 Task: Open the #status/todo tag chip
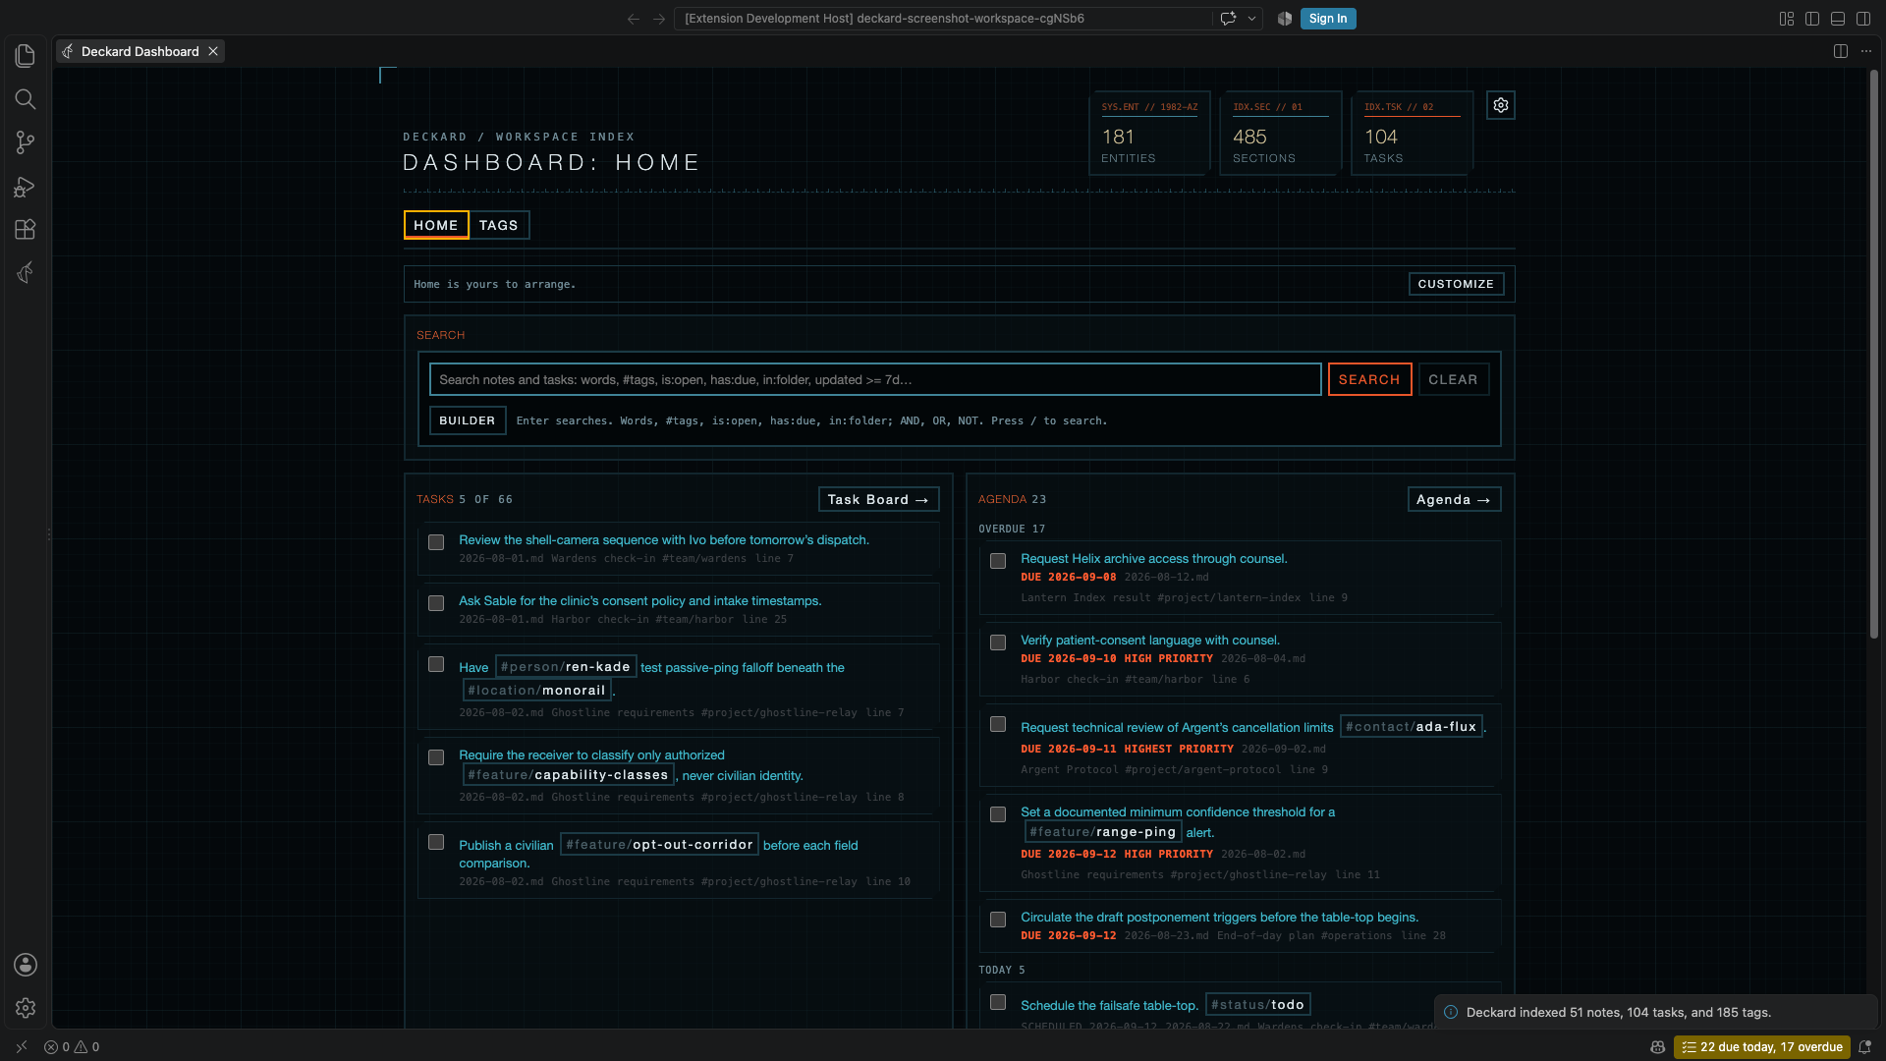pyautogui.click(x=1258, y=1004)
